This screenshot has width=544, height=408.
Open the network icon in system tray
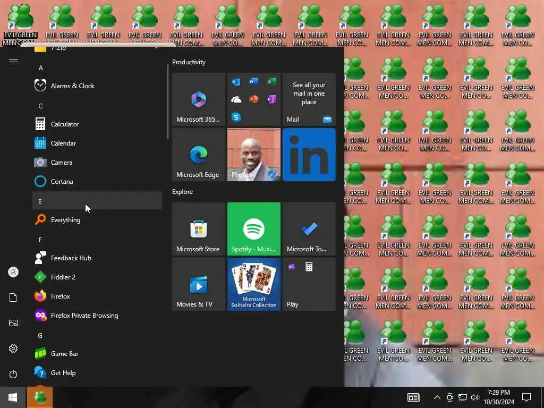(463, 397)
